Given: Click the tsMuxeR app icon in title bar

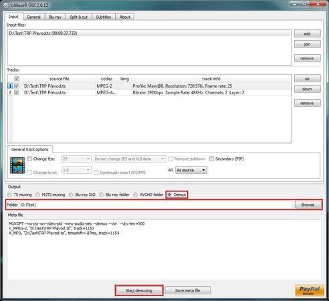Looking at the screenshot, I should pyautogui.click(x=6, y=5).
